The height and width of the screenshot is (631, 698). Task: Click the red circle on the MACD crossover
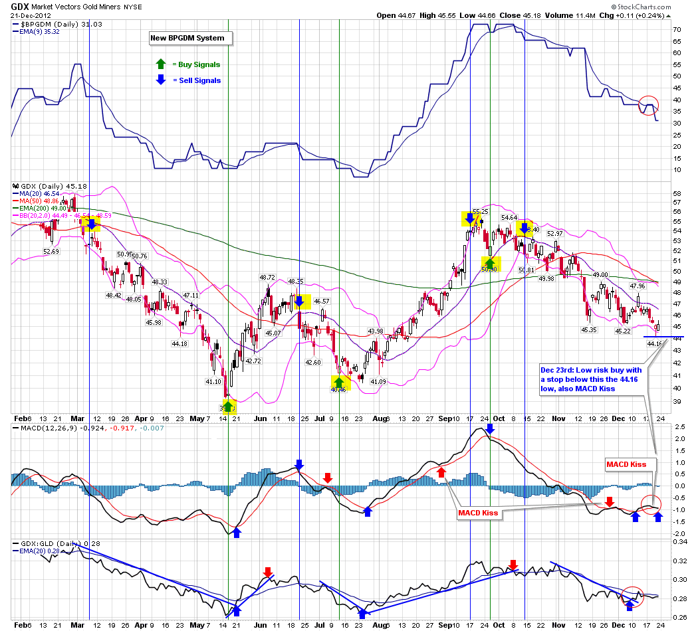(651, 504)
